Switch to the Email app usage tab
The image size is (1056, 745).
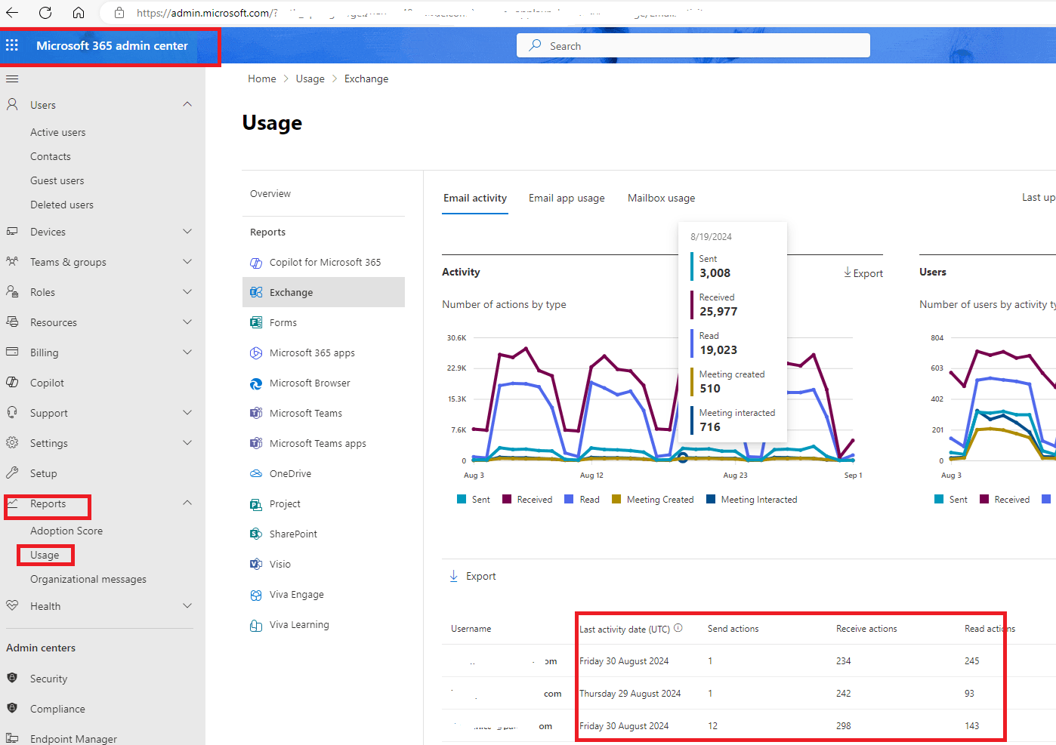pyautogui.click(x=567, y=199)
